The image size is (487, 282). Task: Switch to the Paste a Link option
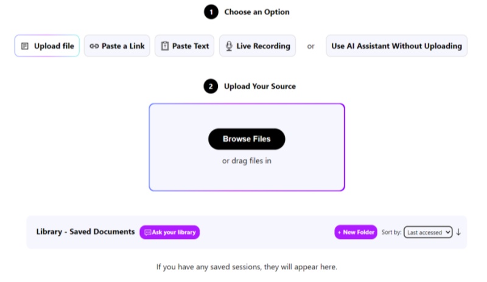[x=117, y=46]
